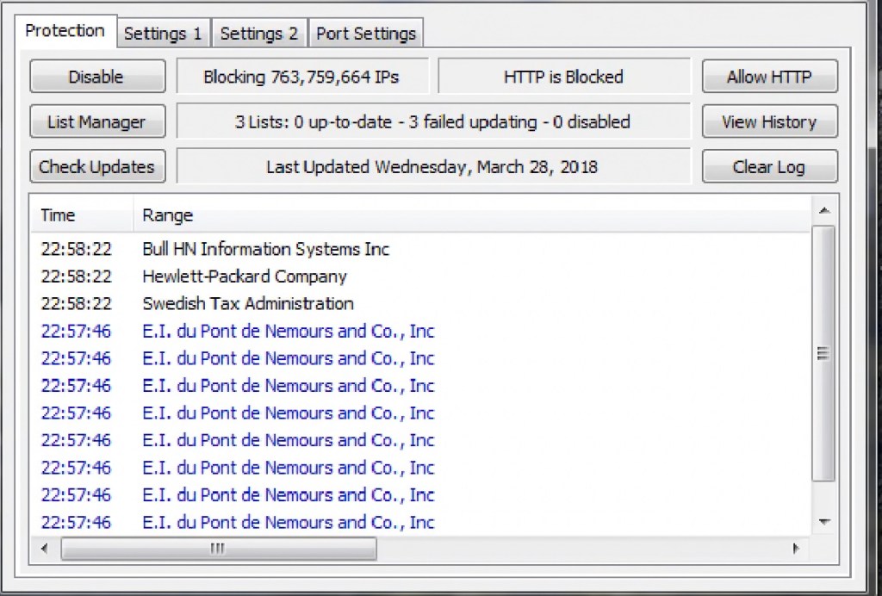Switch to the Settings 1 tab
This screenshot has width=882, height=596.
[163, 34]
